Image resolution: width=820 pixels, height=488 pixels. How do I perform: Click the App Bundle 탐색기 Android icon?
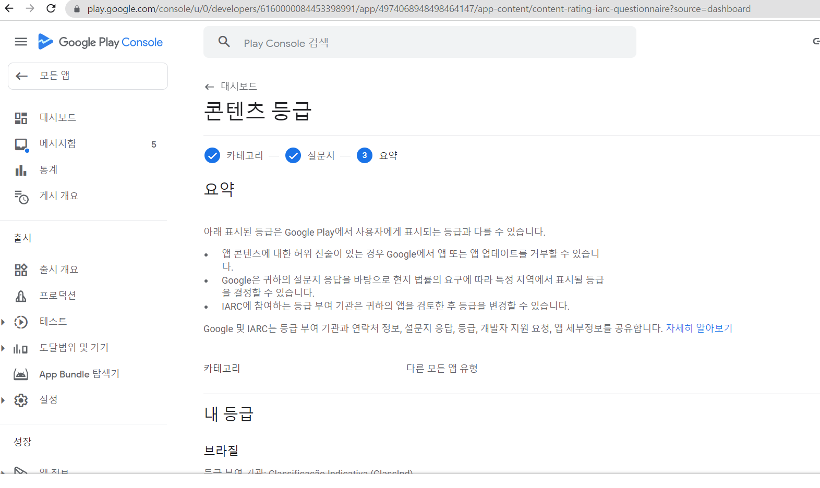point(21,374)
